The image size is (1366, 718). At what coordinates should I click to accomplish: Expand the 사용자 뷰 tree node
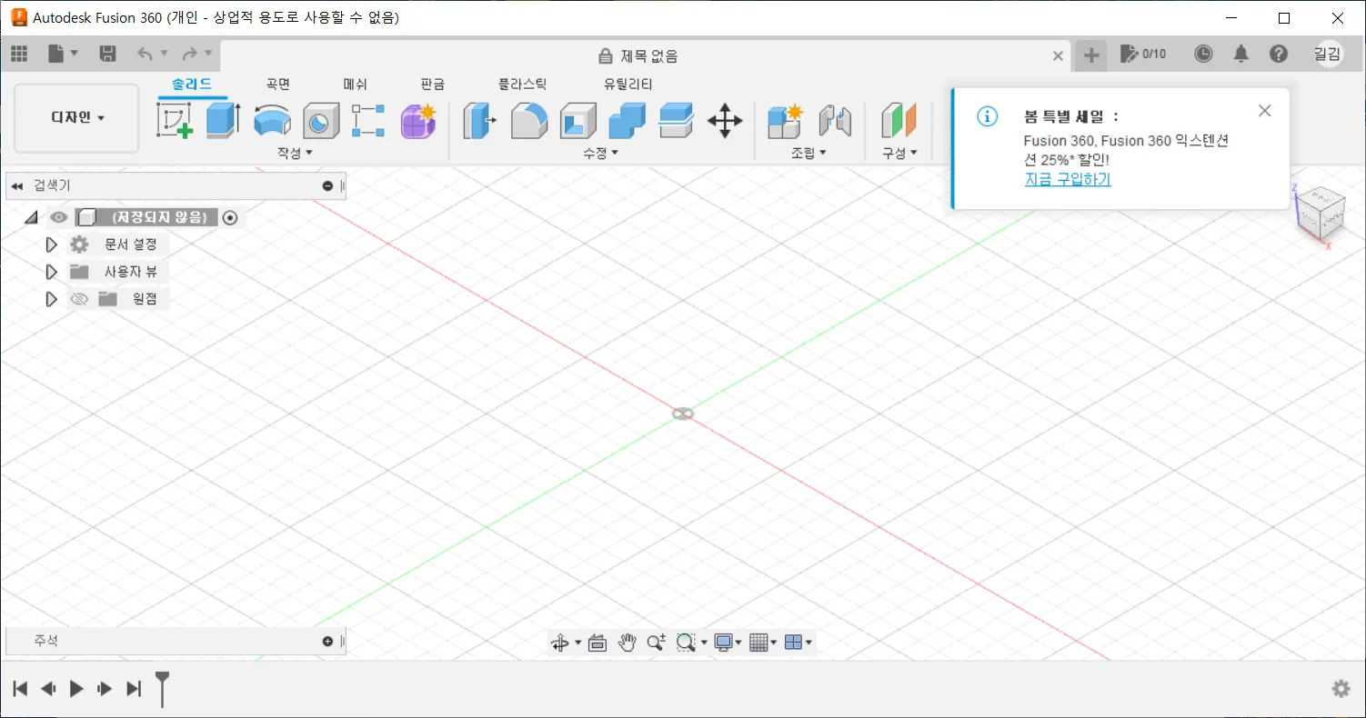coord(52,272)
